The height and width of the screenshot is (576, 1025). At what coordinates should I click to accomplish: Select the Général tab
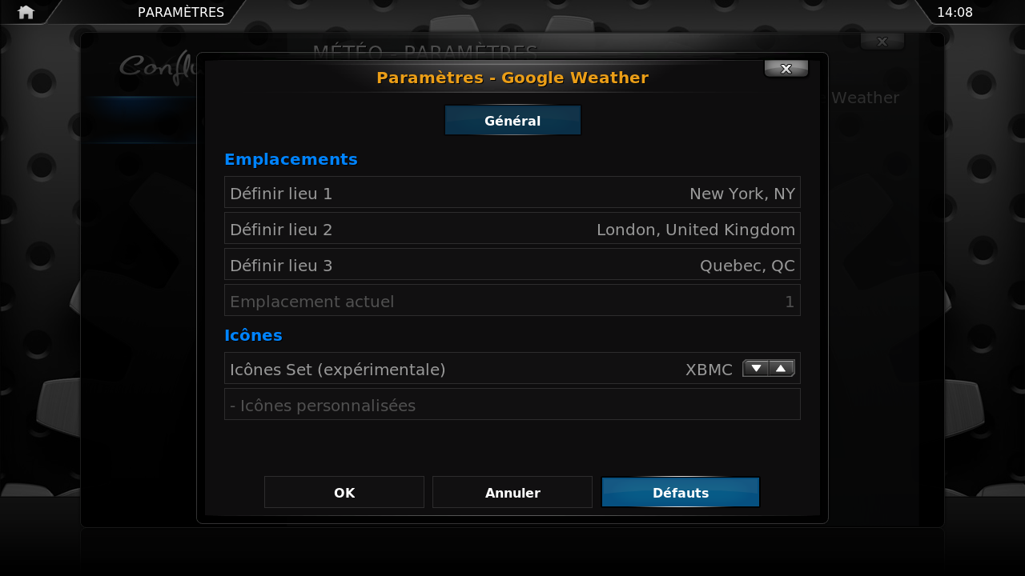(x=512, y=121)
